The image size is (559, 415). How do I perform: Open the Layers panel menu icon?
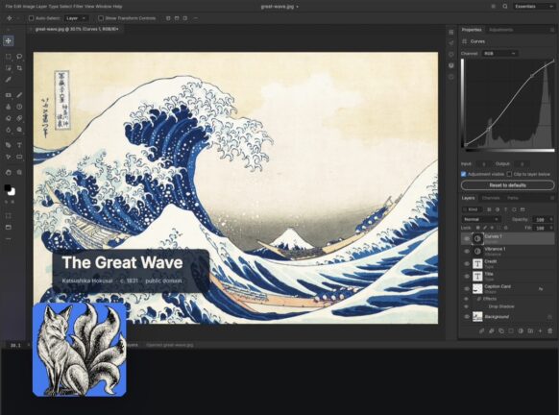552,198
